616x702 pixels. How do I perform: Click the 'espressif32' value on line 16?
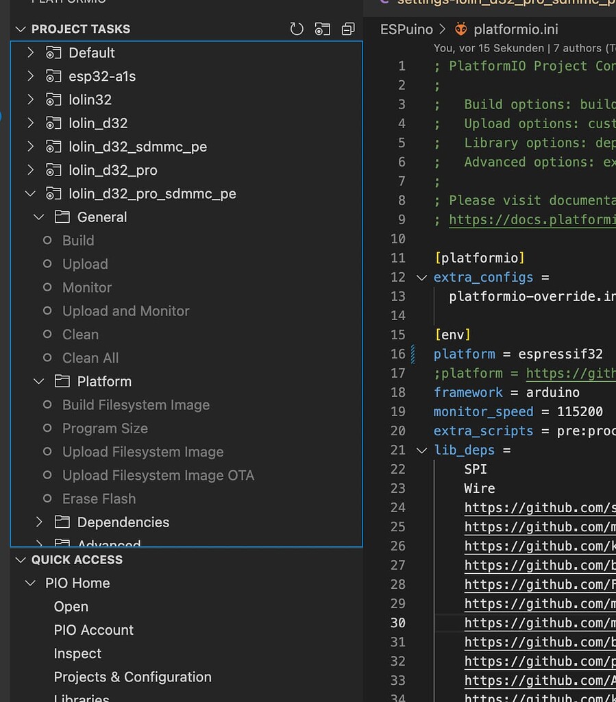(x=560, y=354)
